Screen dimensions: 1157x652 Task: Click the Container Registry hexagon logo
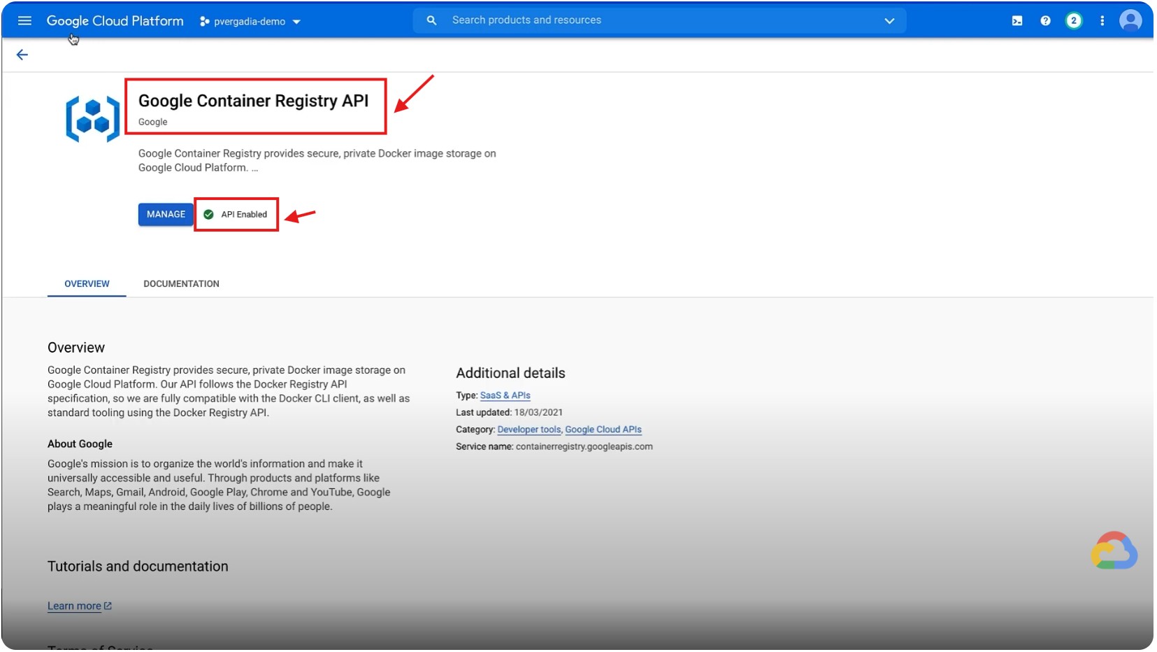click(x=92, y=119)
